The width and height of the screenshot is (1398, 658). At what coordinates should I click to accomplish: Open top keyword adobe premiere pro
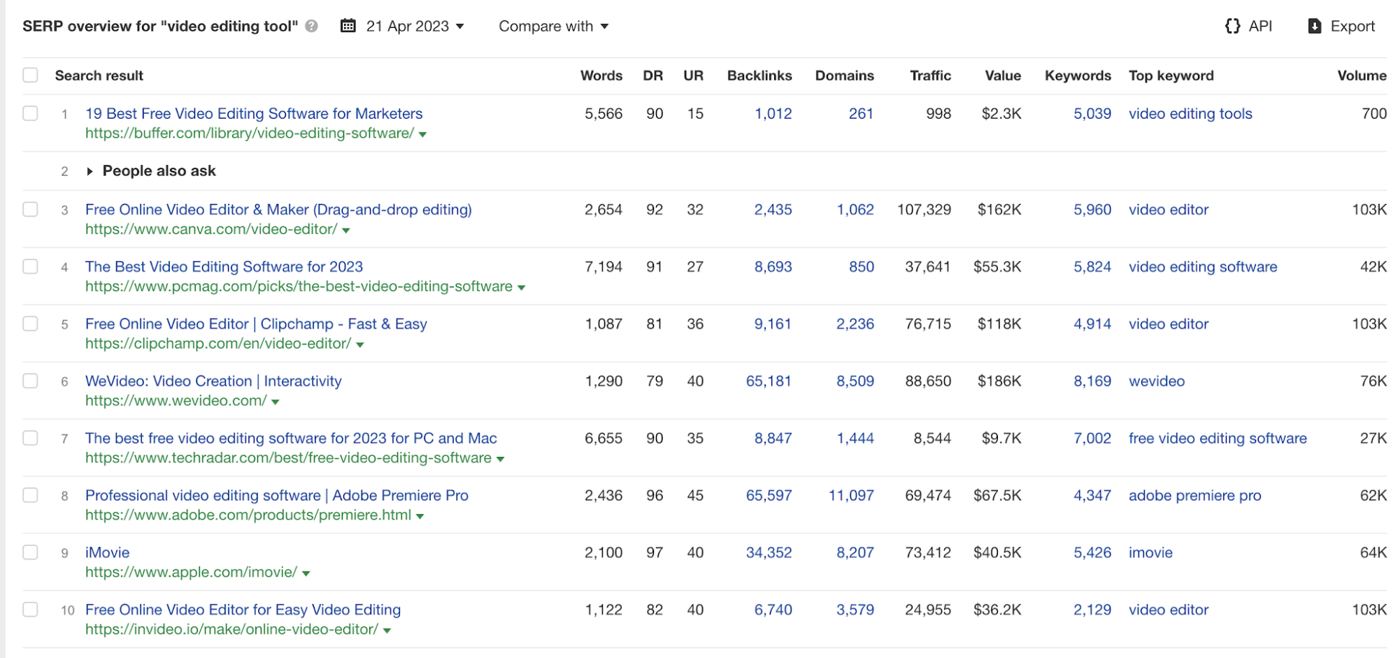[1194, 495]
